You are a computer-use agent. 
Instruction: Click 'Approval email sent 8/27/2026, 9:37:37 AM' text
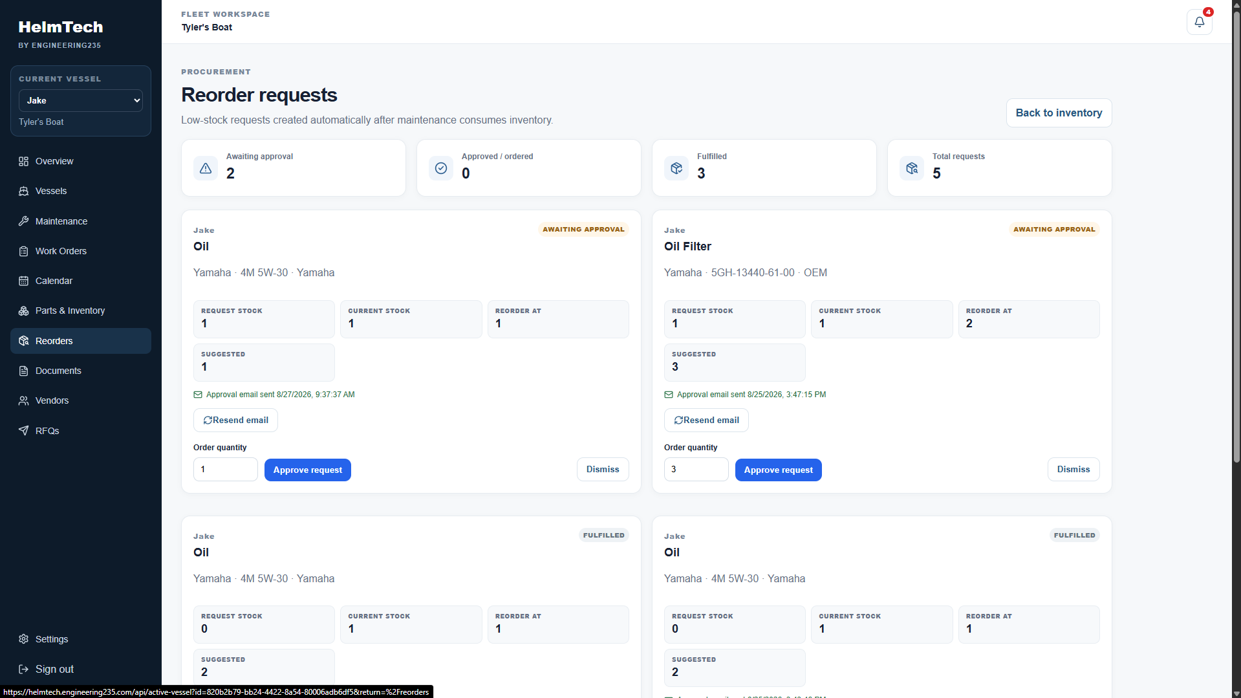(280, 394)
